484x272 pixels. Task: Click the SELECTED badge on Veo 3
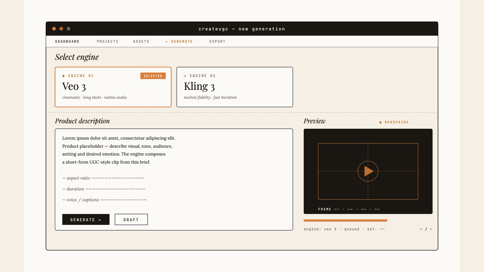[x=153, y=76]
